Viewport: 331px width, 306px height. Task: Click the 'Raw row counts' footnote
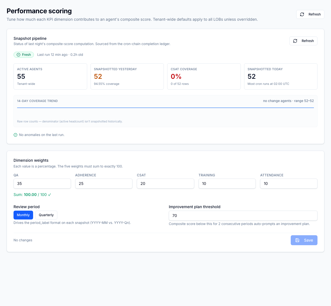click(x=70, y=121)
